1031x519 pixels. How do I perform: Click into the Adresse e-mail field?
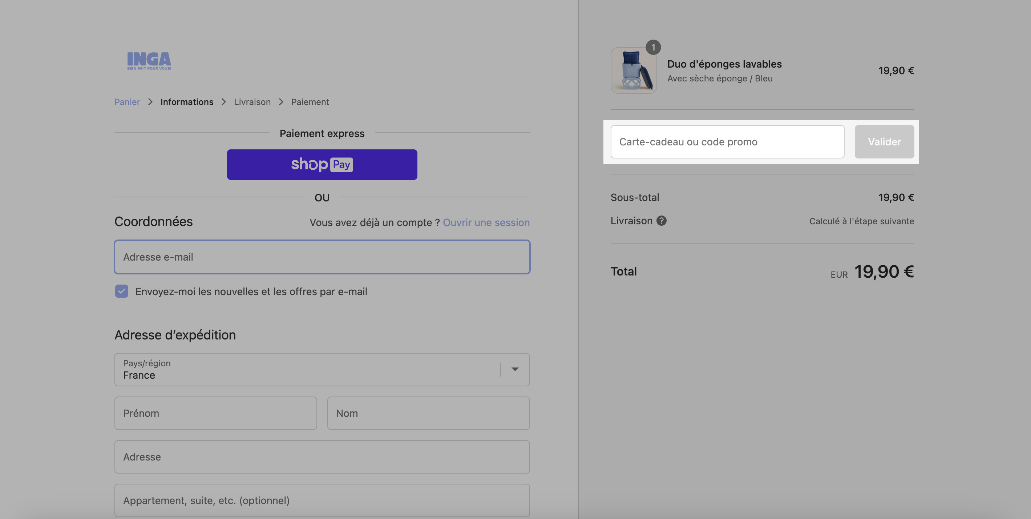pos(322,257)
